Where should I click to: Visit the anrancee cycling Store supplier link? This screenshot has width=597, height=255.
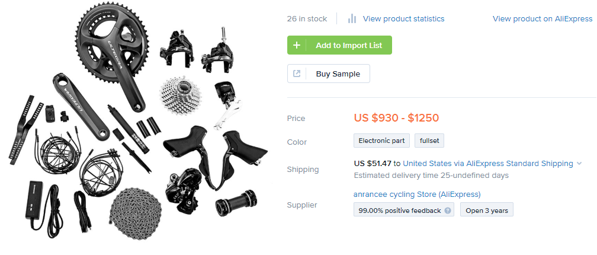[x=417, y=194]
